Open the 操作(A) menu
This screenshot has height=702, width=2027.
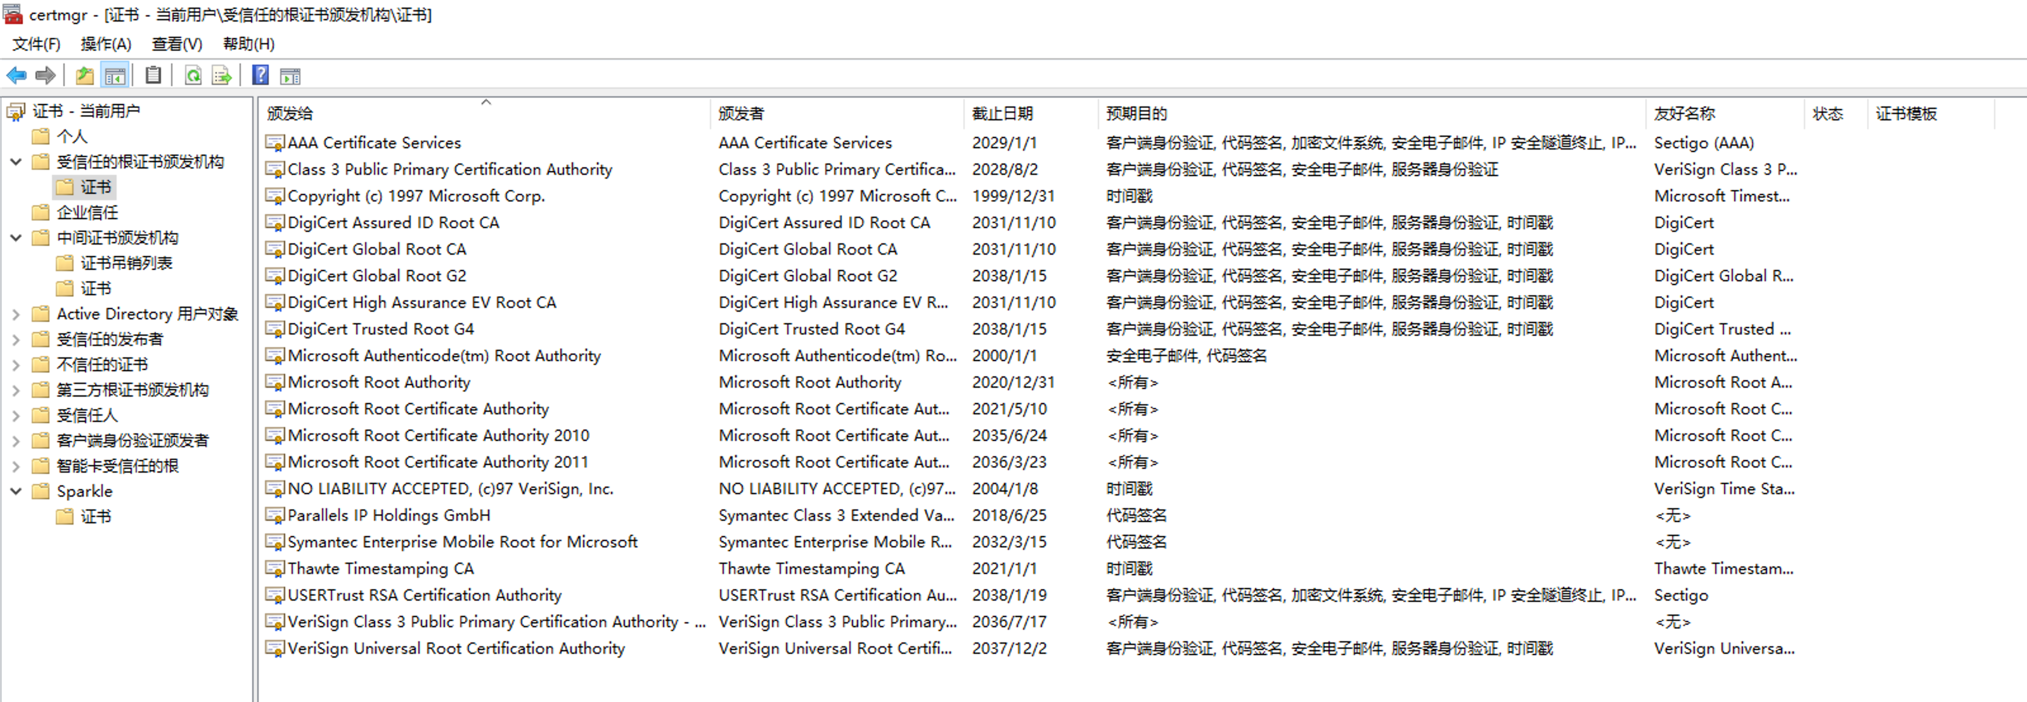[105, 44]
